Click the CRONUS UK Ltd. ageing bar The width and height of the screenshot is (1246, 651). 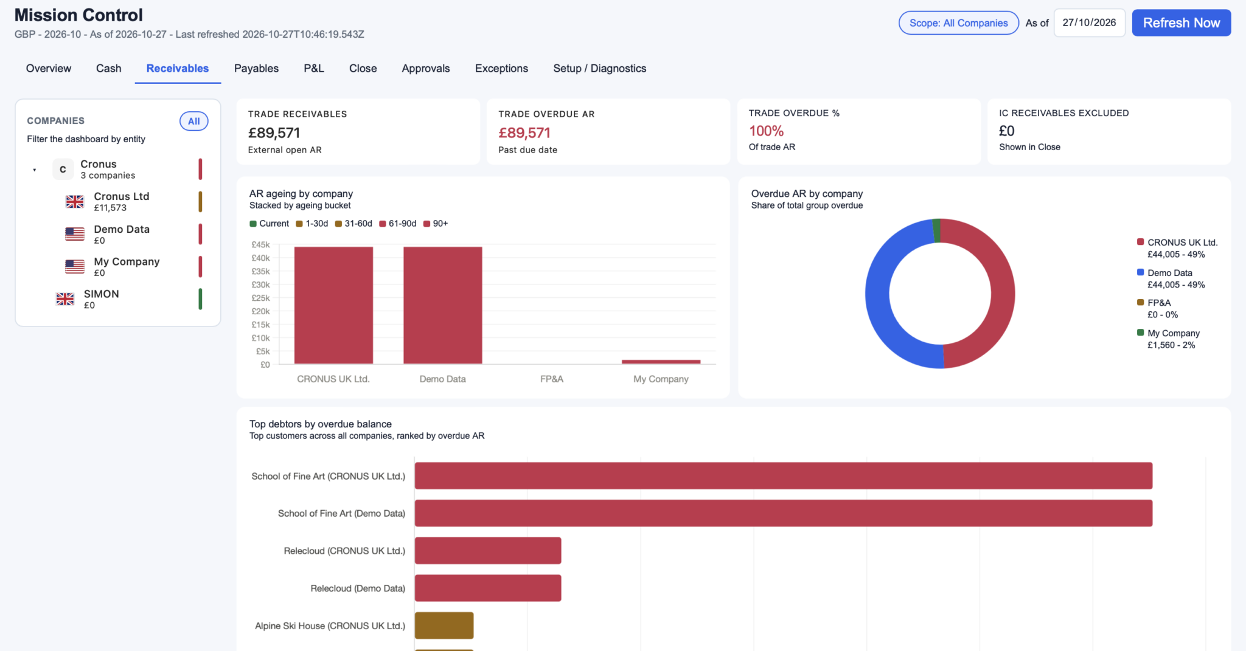[x=333, y=305]
